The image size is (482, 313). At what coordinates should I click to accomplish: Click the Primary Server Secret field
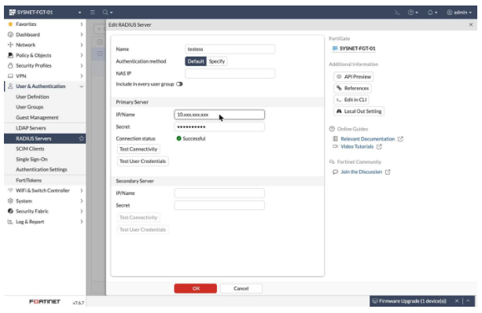point(219,127)
